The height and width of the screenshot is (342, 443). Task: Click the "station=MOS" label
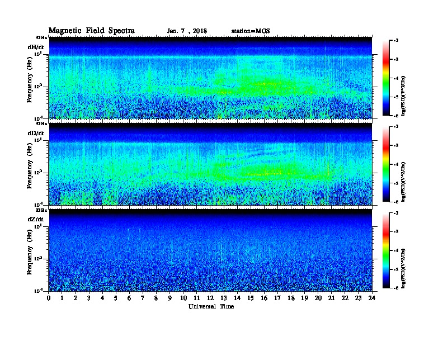(251, 31)
